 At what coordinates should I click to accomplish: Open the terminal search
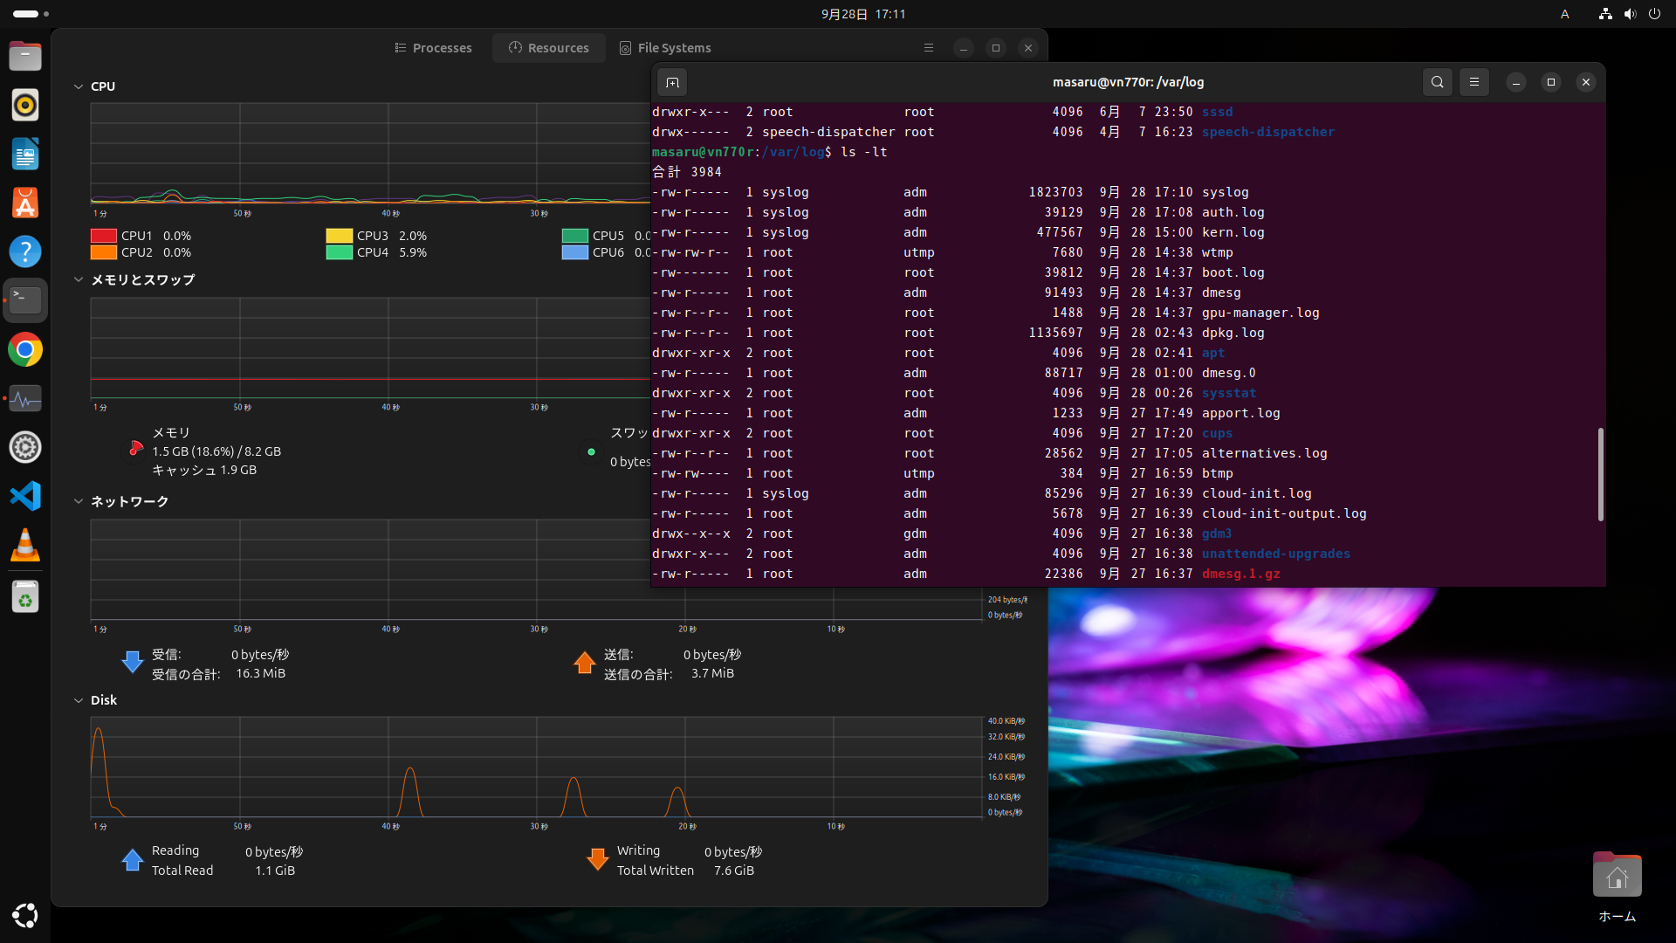[x=1437, y=82]
